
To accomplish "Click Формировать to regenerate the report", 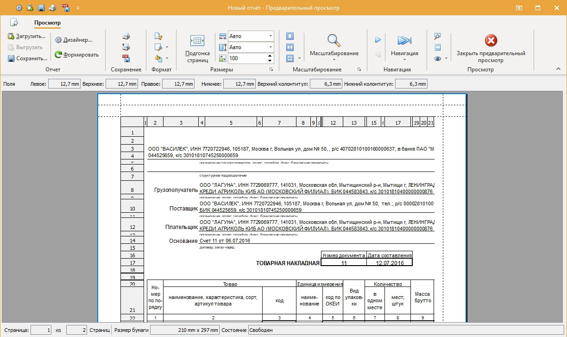I will tap(76, 55).
